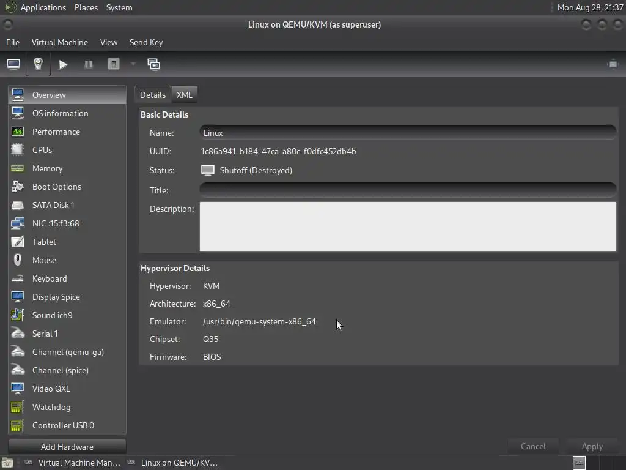Click the Shutoff (Destroyed) status text
The height and width of the screenshot is (470, 626).
pyautogui.click(x=256, y=170)
